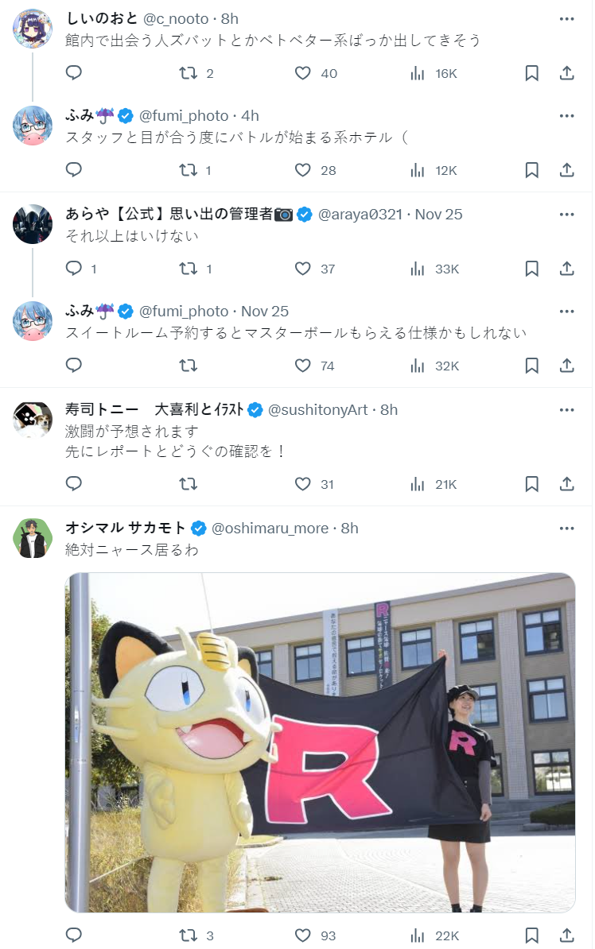The image size is (595, 949).
Task: Open more options for @sushitonyArt tweet
Action: (566, 410)
